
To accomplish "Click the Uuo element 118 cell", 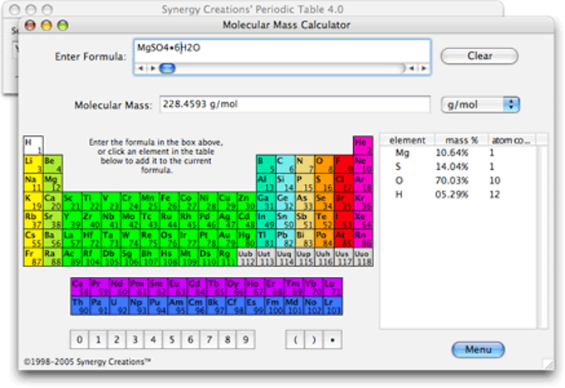I will coord(363,258).
